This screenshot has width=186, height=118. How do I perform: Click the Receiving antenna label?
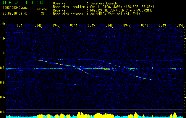pos(68,14)
